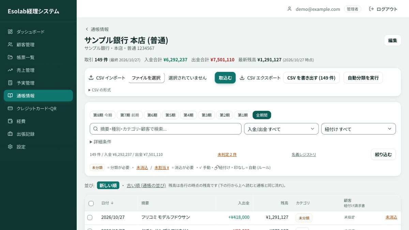The height and width of the screenshot is (230, 409).
Task: Open the 紐付け すべて dropdown
Action: click(x=359, y=129)
